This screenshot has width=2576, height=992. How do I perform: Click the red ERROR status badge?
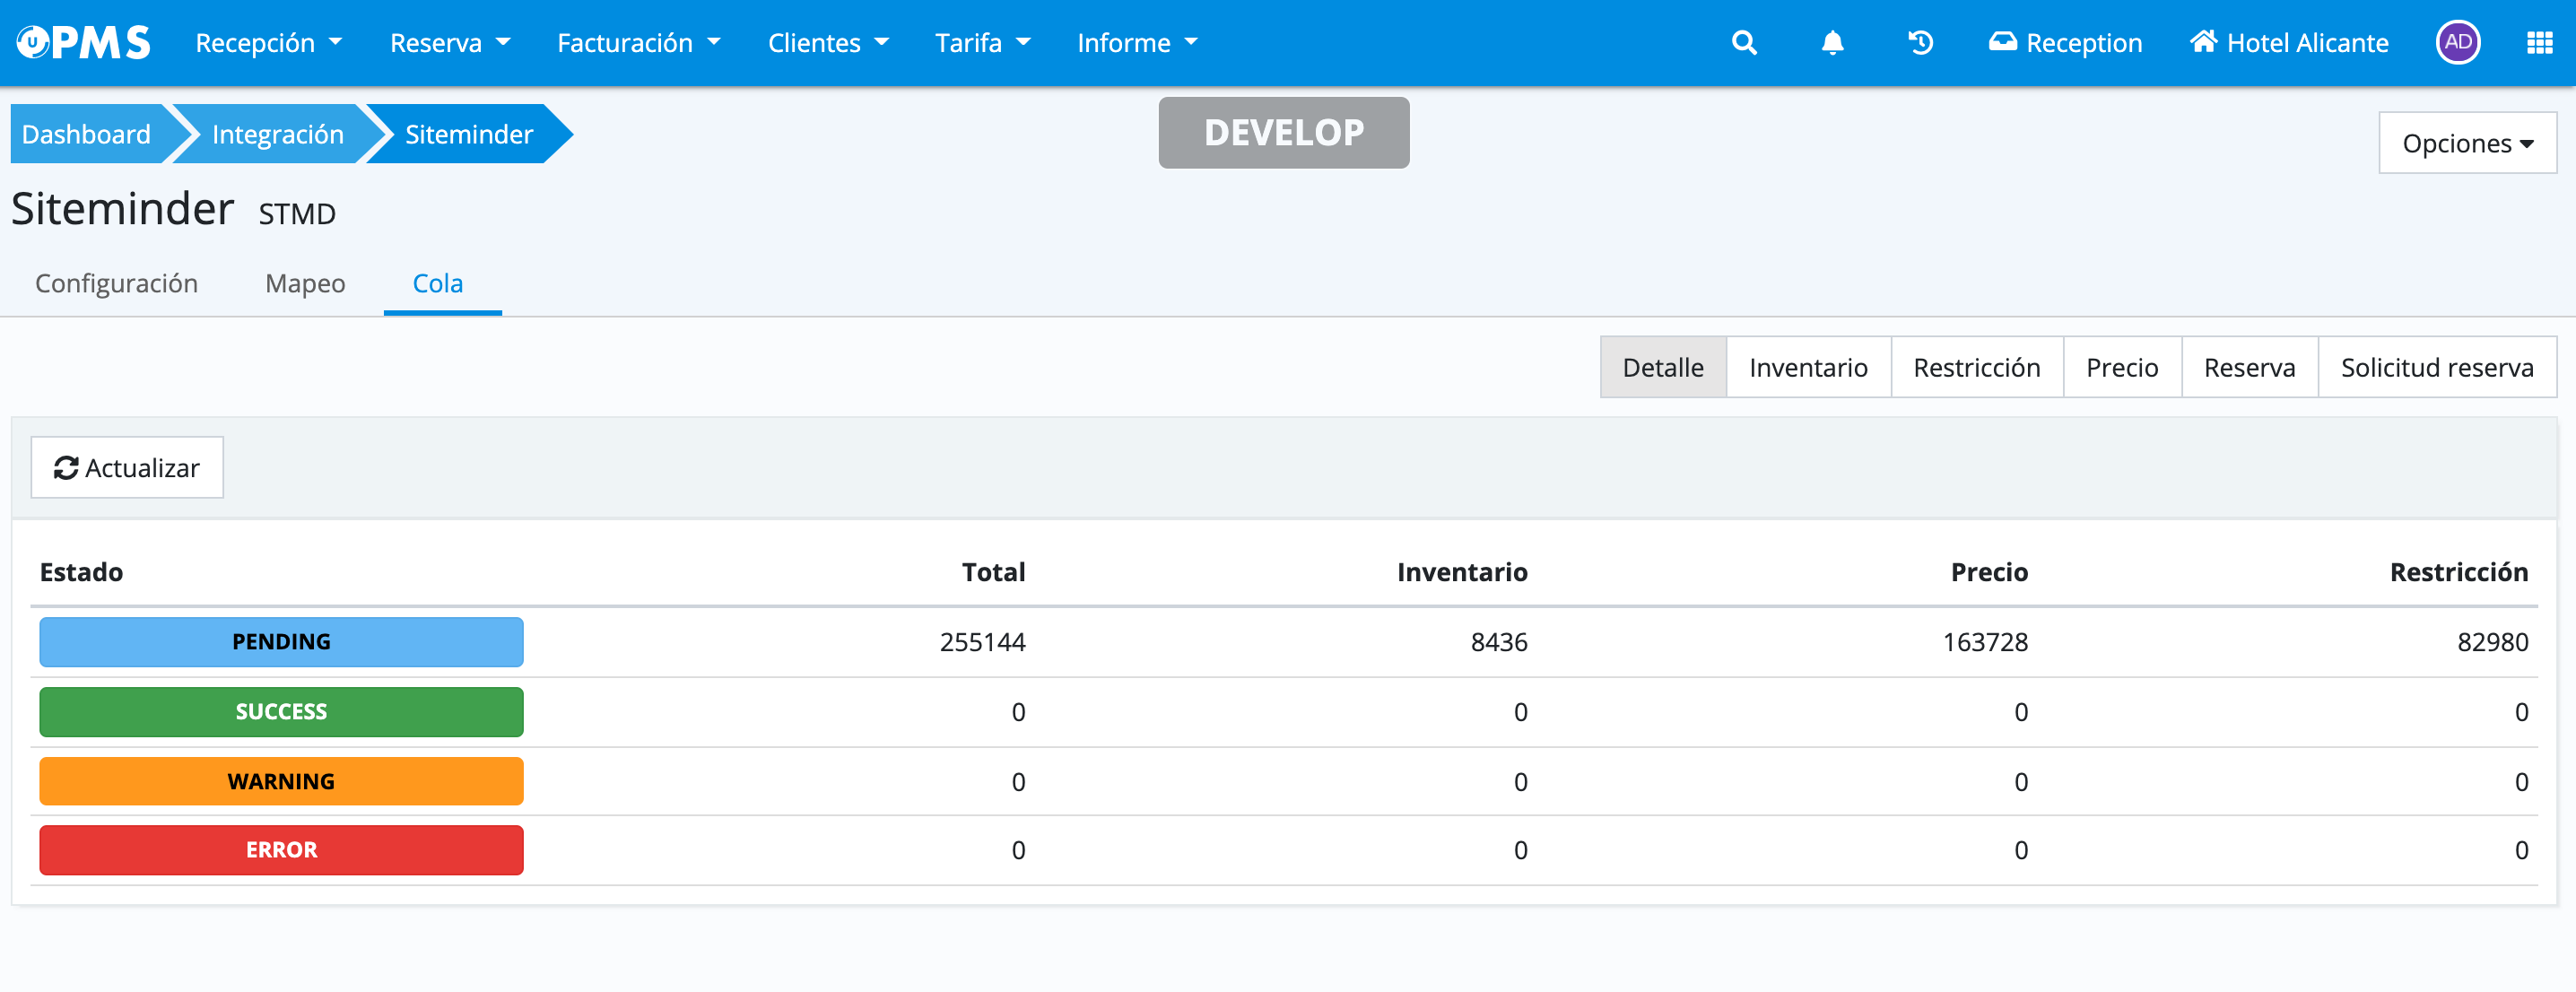tap(281, 850)
